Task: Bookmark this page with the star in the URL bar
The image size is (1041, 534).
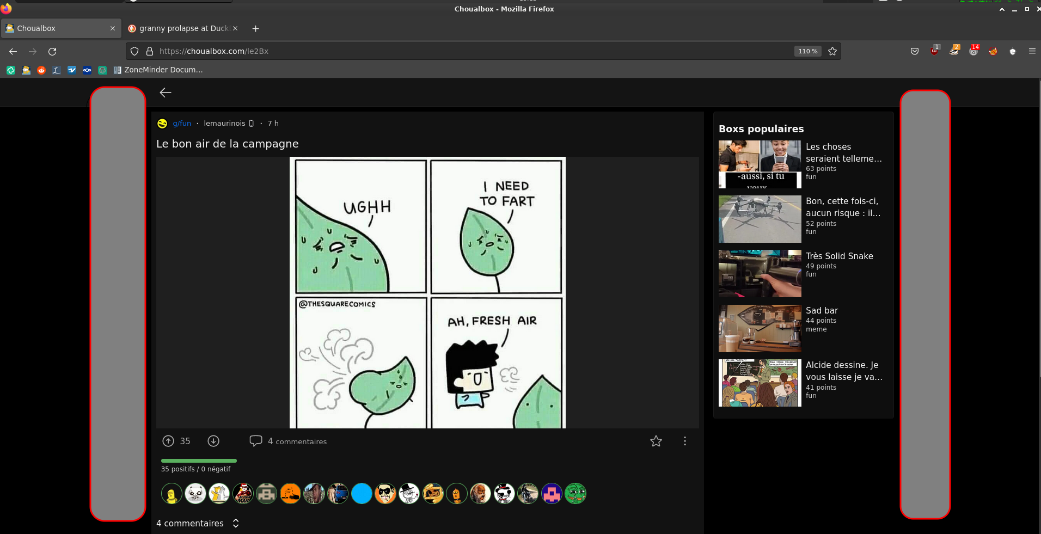Action: [832, 51]
